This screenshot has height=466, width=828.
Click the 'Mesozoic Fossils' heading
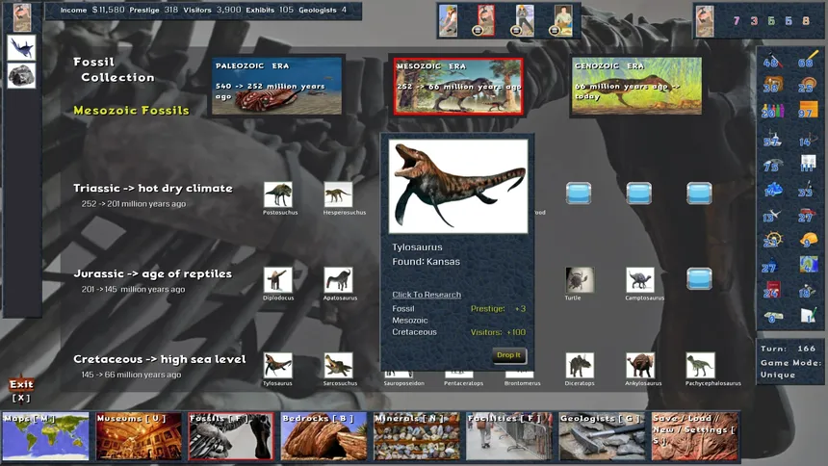click(x=131, y=111)
